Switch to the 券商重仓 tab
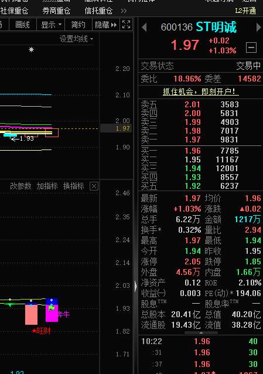This screenshot has width=263, height=374. (x=56, y=11)
